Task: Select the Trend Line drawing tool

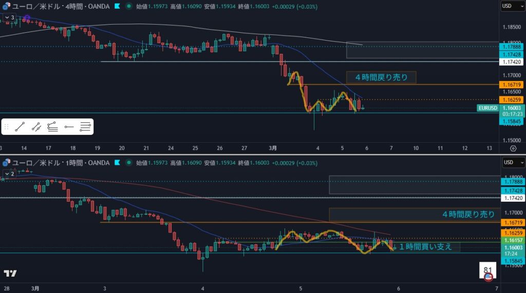Action: click(x=20, y=126)
